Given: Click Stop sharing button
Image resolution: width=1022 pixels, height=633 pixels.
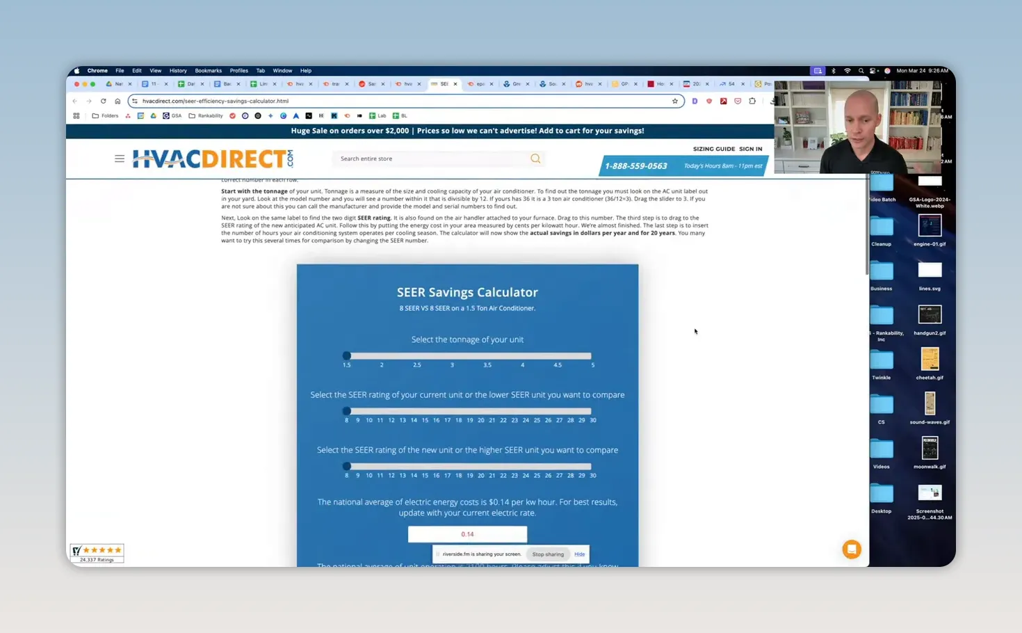Looking at the screenshot, I should [548, 554].
